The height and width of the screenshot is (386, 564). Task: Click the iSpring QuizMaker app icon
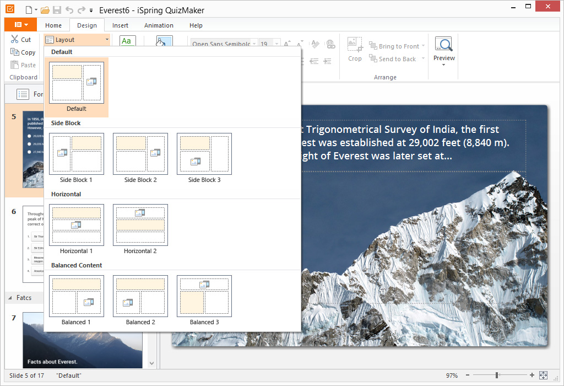pos(10,9)
